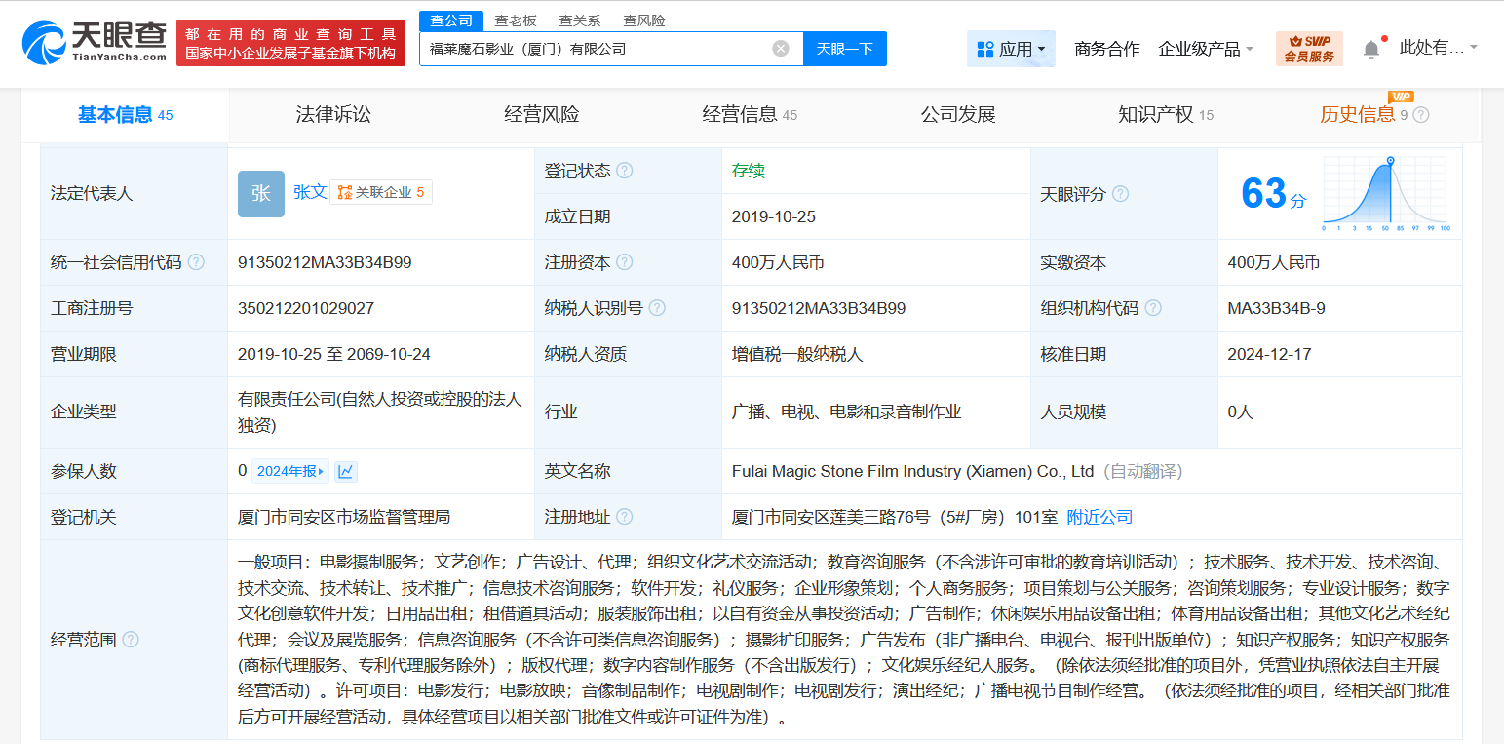Click the help icon next to 统一社会信用代码

pyautogui.click(x=196, y=262)
